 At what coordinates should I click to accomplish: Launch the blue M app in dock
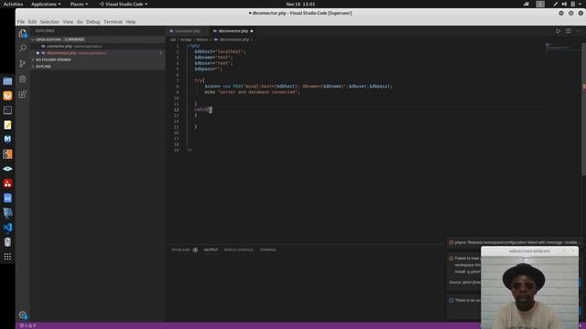pyautogui.click(x=7, y=139)
